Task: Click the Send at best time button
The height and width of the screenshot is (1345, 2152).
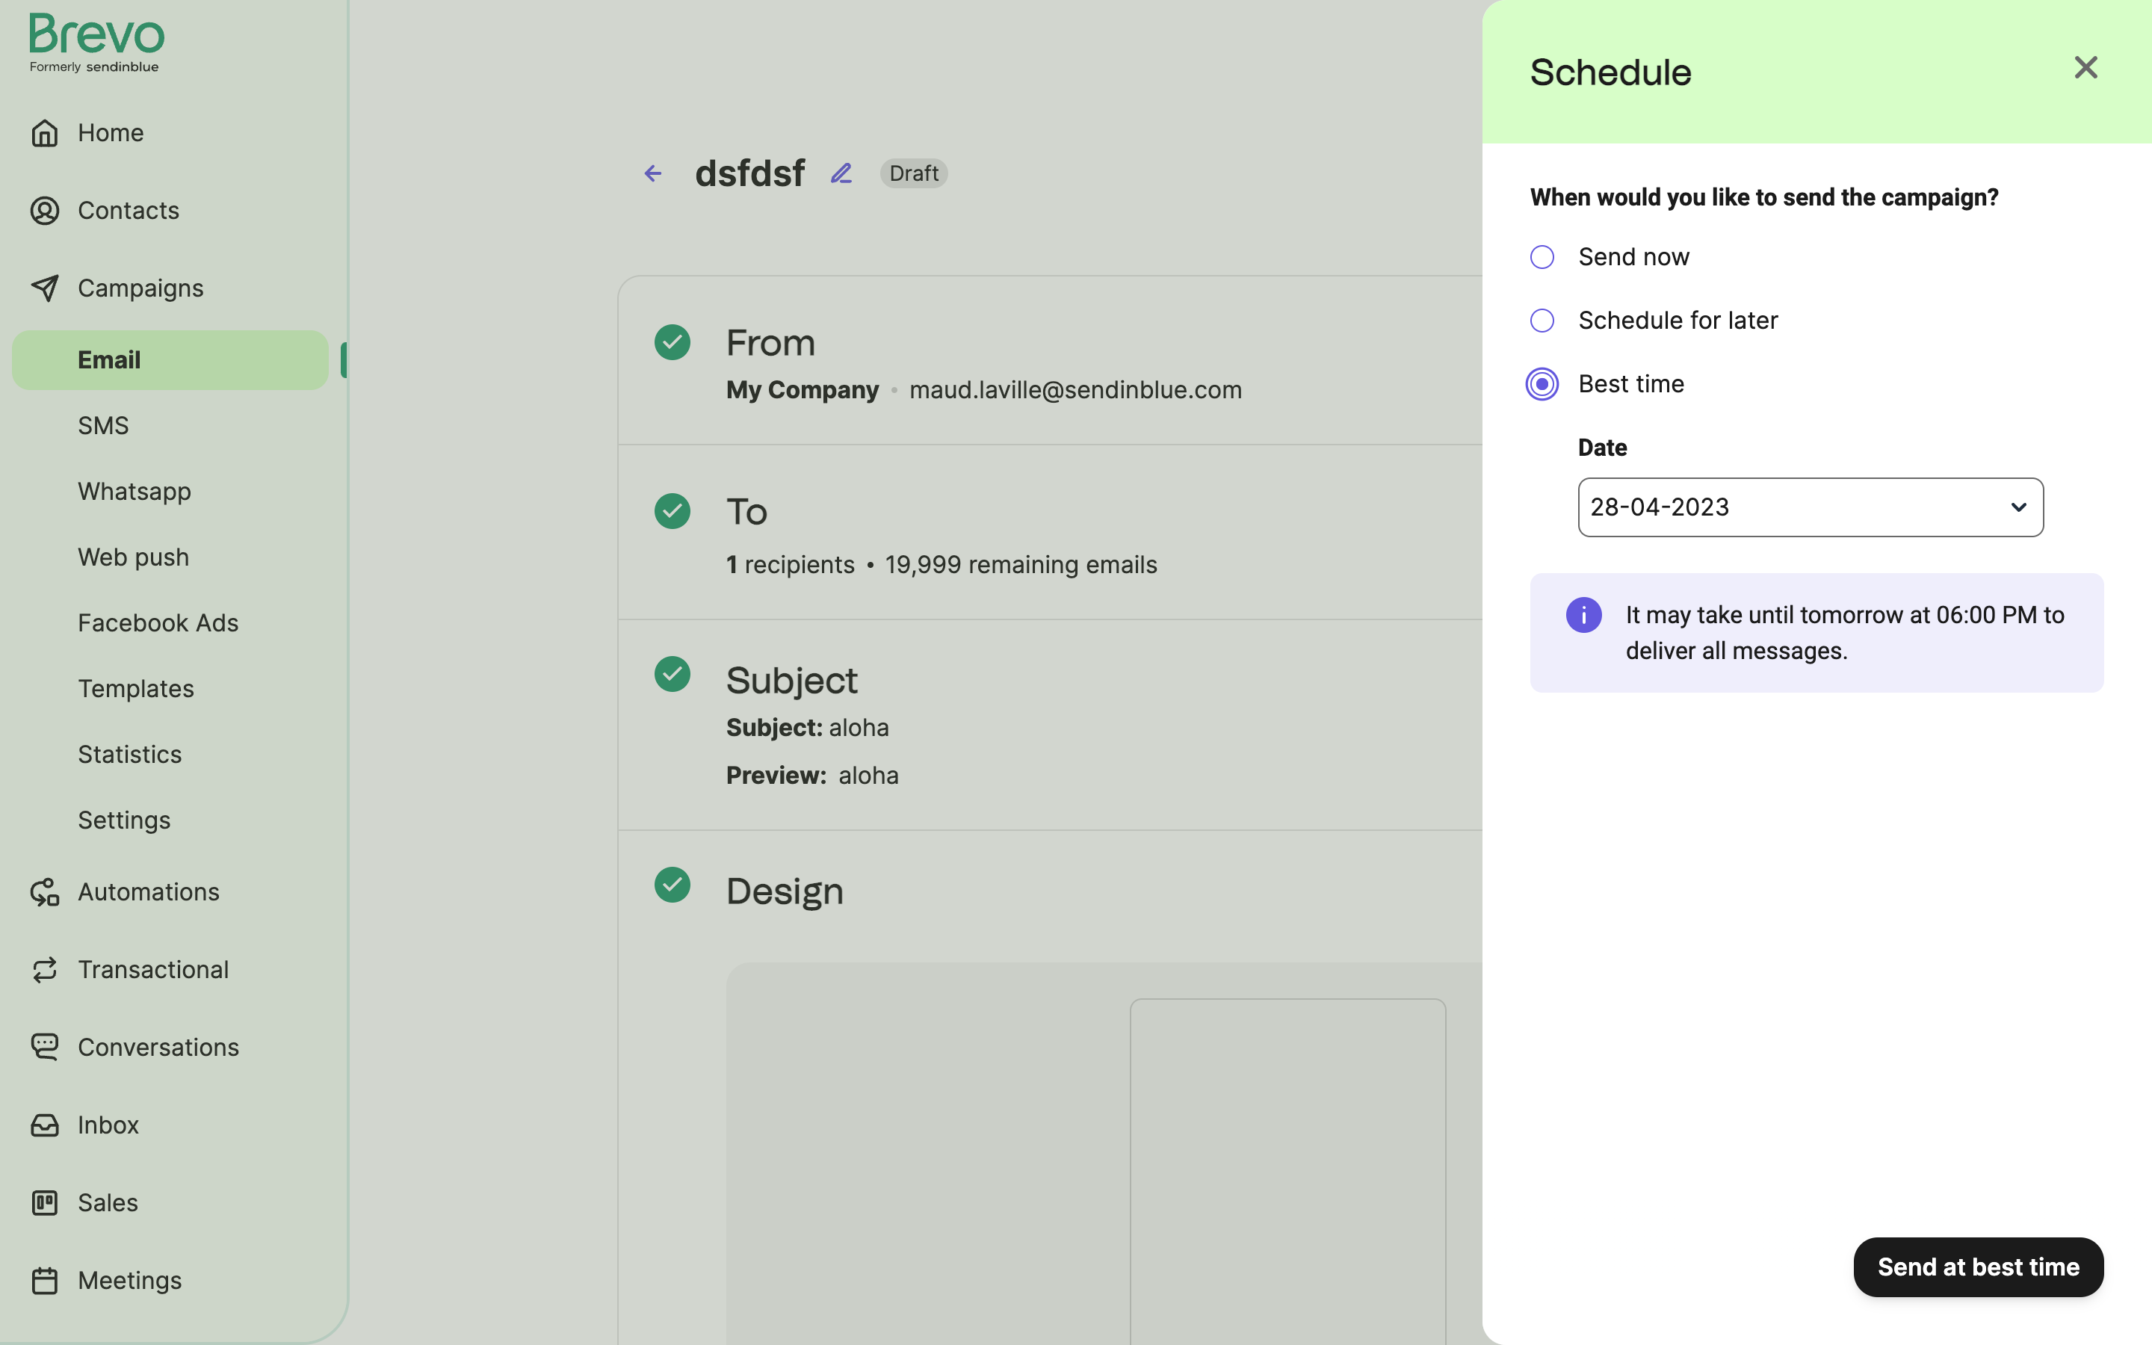Action: coord(1978,1267)
